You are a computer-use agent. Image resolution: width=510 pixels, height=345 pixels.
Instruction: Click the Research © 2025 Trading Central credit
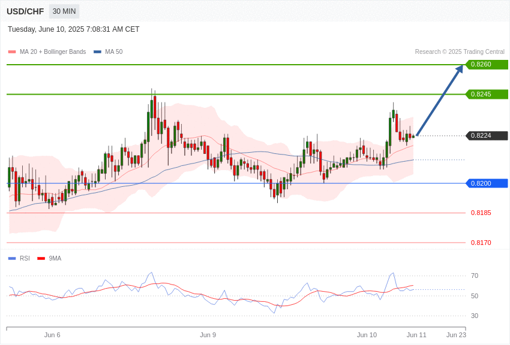pyautogui.click(x=460, y=52)
